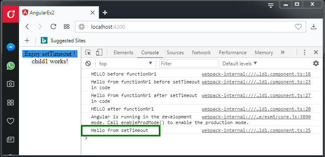Click the 'Enjoy setTimeout !' button
Image resolution: width=325 pixels, height=157 pixels.
click(50, 54)
